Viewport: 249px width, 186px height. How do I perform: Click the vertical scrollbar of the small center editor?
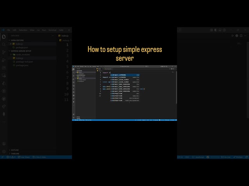176,87
